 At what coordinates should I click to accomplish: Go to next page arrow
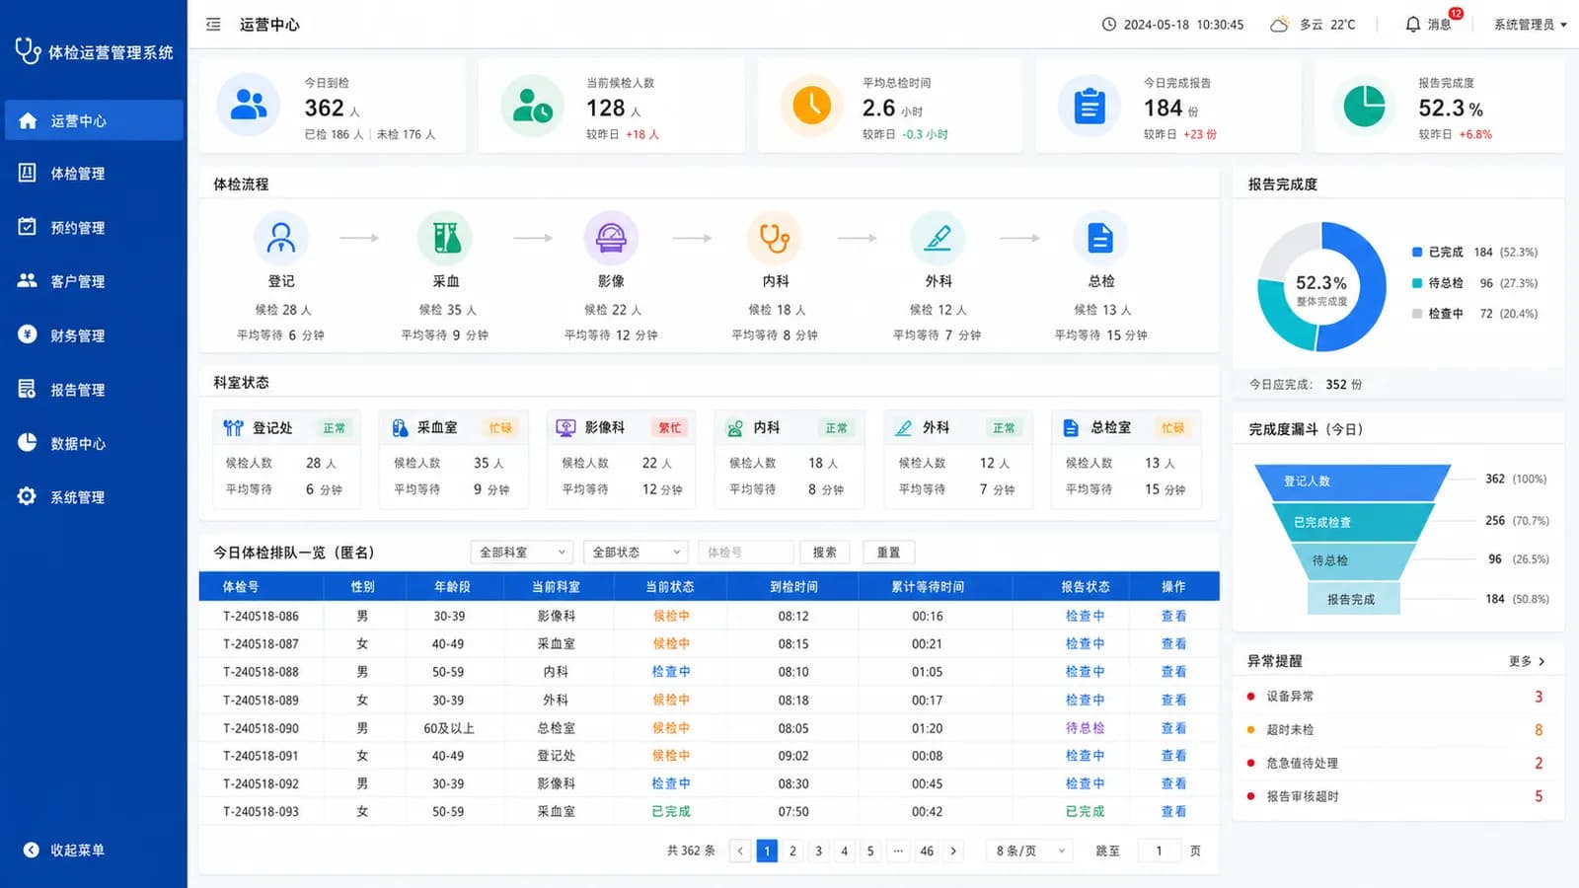coord(953,851)
